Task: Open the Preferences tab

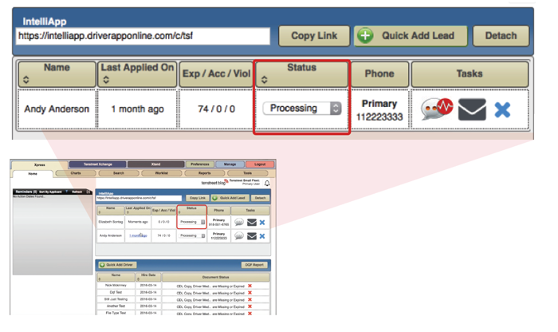Action: pyautogui.click(x=200, y=164)
